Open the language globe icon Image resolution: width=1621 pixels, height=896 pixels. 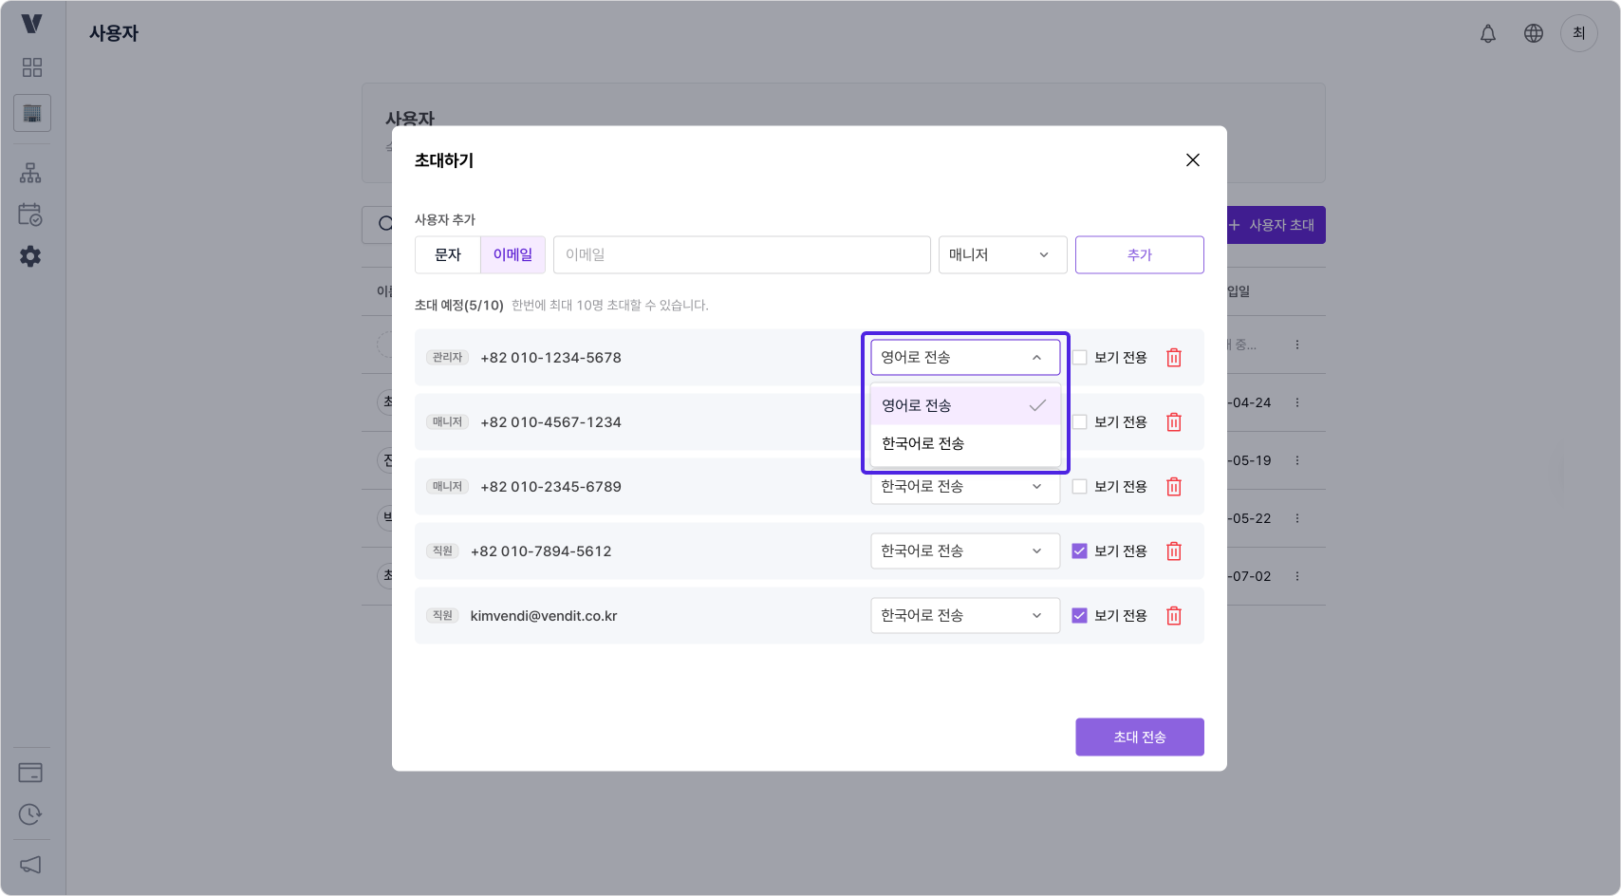[1533, 33]
